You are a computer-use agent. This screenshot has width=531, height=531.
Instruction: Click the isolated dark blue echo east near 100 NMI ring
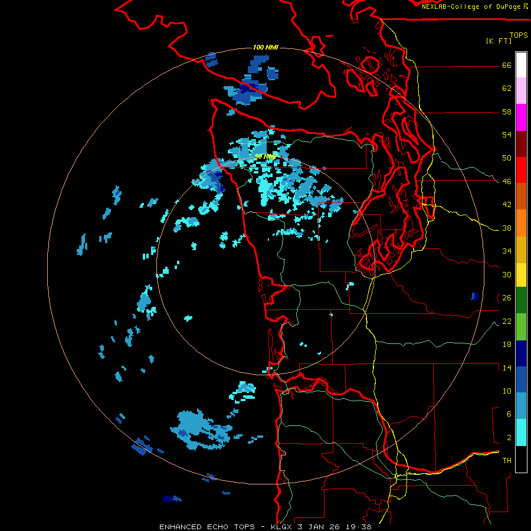click(474, 296)
